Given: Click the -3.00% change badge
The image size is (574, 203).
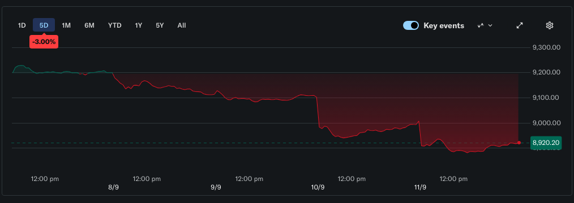Looking at the screenshot, I should [44, 42].
